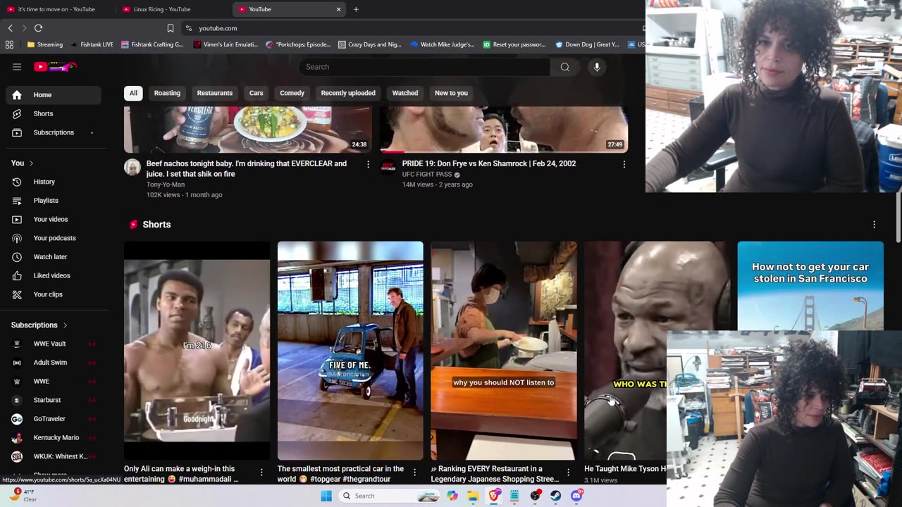Image resolution: width=902 pixels, height=507 pixels.
Task: Open WWE Vault channel subscription
Action: tap(54, 344)
